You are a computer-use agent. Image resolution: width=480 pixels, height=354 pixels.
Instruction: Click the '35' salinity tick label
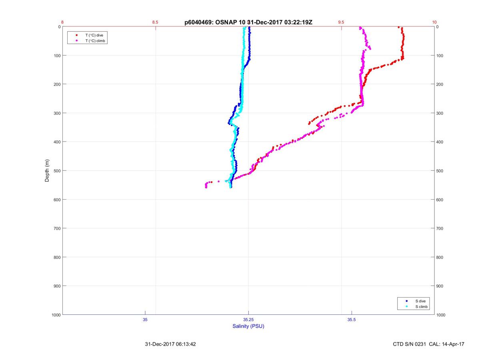[x=145, y=320]
